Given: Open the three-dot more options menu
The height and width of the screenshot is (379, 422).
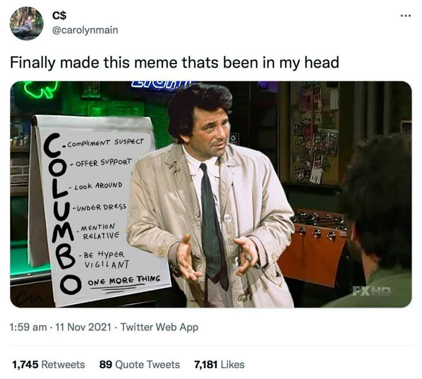Looking at the screenshot, I should [405, 16].
